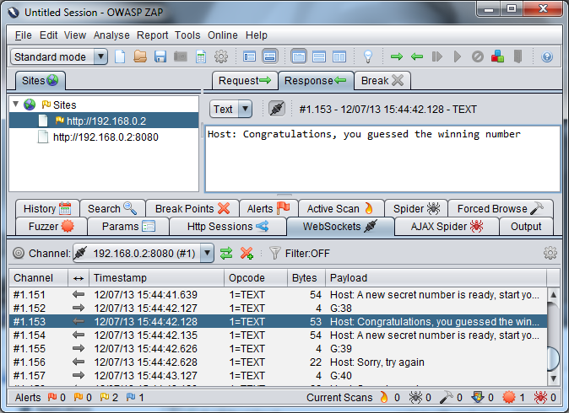The image size is (569, 413).
Task: Select full layout side-by-side icon
Action: tap(339, 56)
